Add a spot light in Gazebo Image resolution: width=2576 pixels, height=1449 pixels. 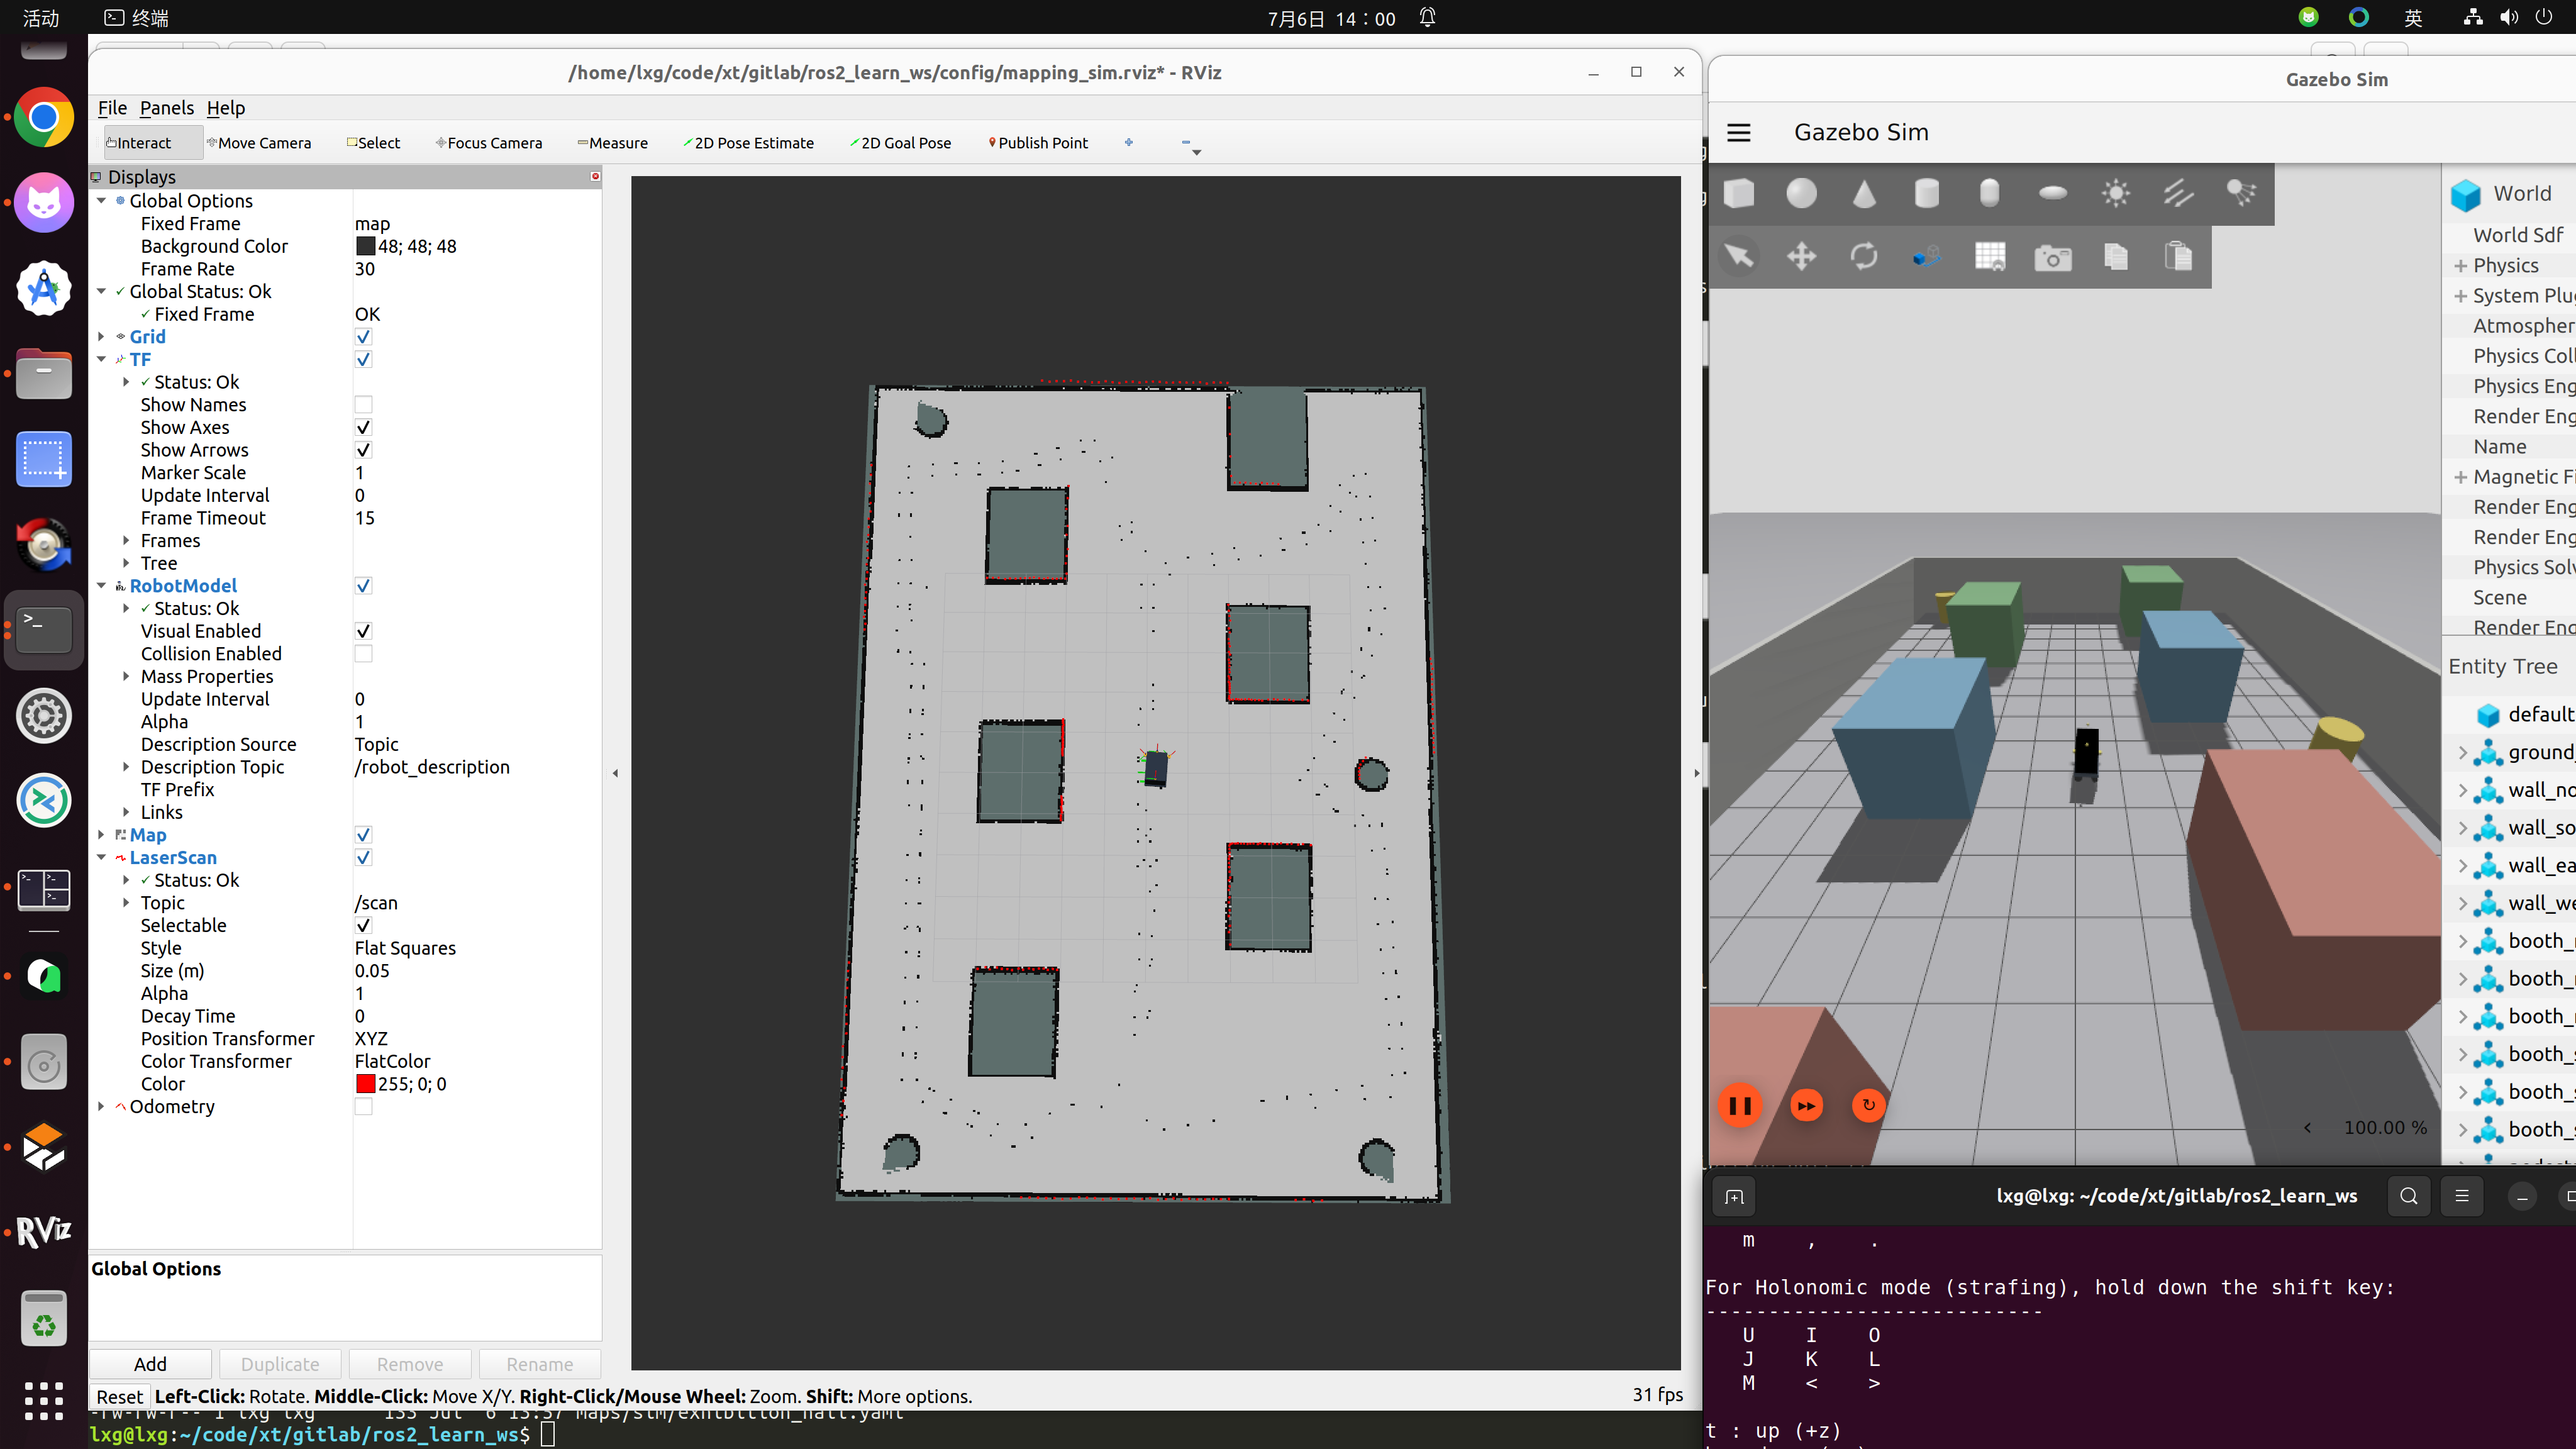pyautogui.click(x=2241, y=193)
